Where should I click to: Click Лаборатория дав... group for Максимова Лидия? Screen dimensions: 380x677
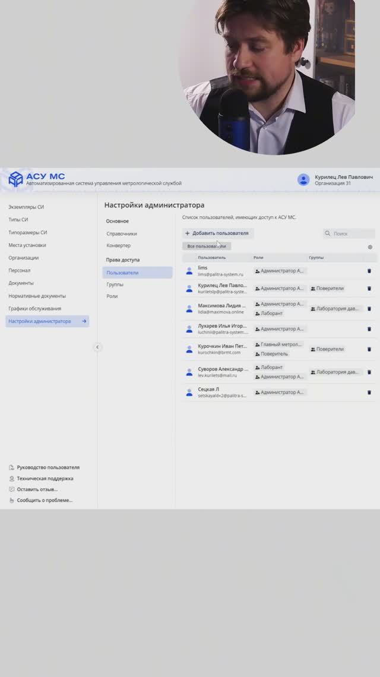click(335, 308)
